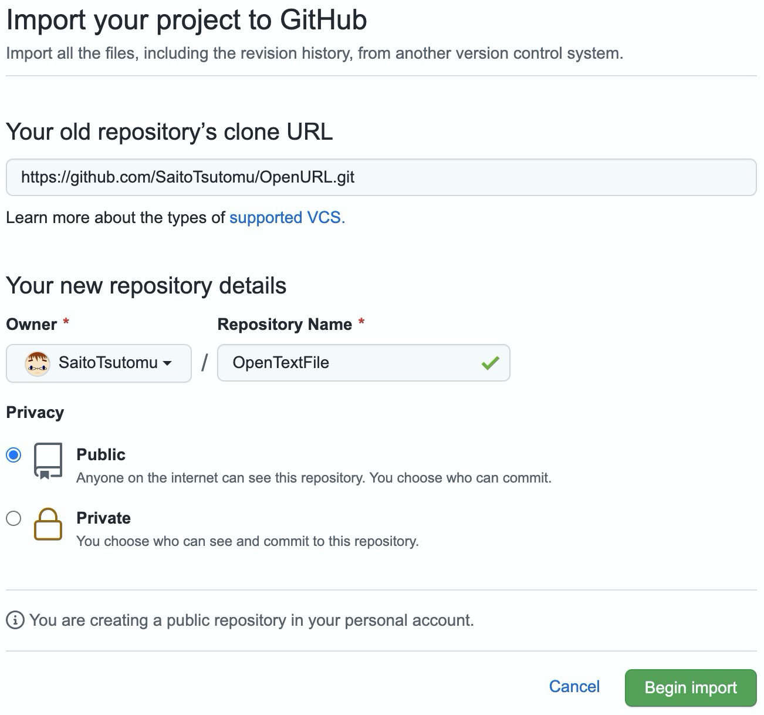764x715 pixels.
Task: Click the Private privacy label
Action: (103, 518)
